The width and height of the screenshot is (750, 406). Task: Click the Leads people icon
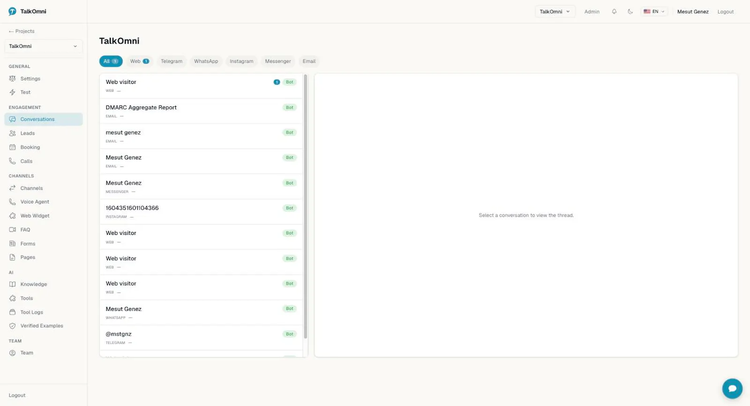tap(13, 133)
